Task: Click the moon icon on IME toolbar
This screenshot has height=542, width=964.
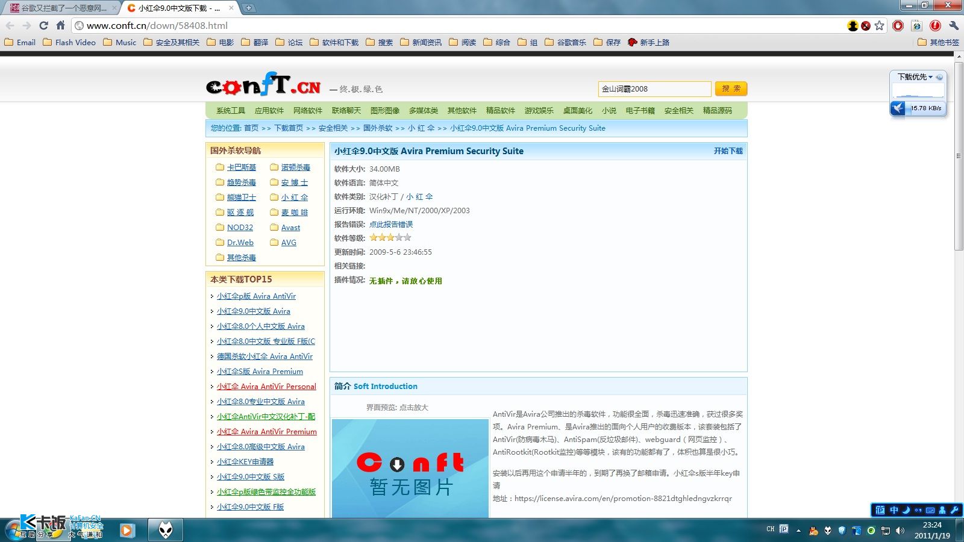Action: click(x=906, y=510)
